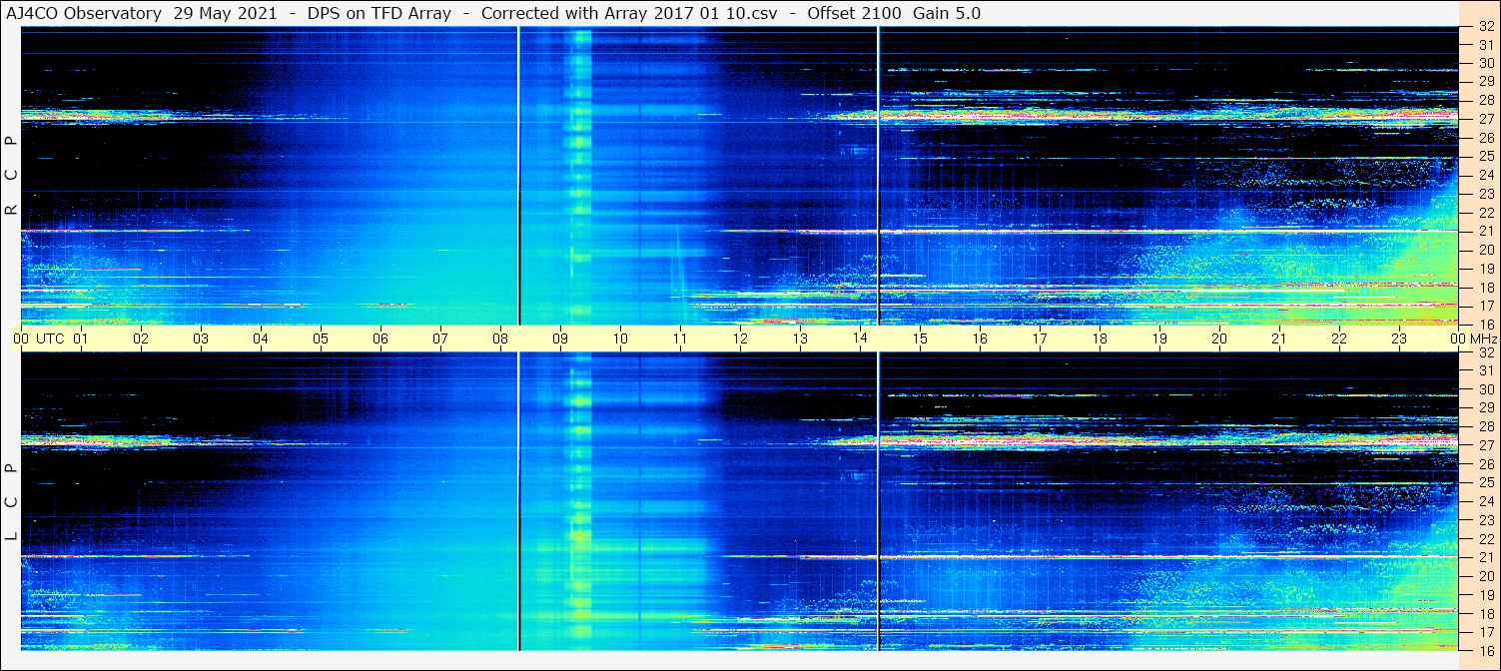The width and height of the screenshot is (1501, 671).
Task: Click the 00 UTC label at left
Action: click(x=21, y=338)
